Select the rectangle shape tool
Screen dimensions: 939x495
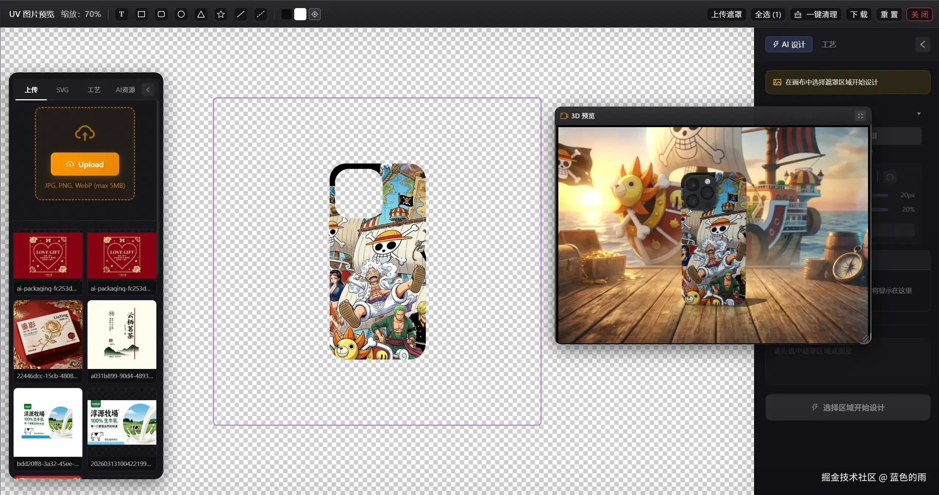point(141,14)
